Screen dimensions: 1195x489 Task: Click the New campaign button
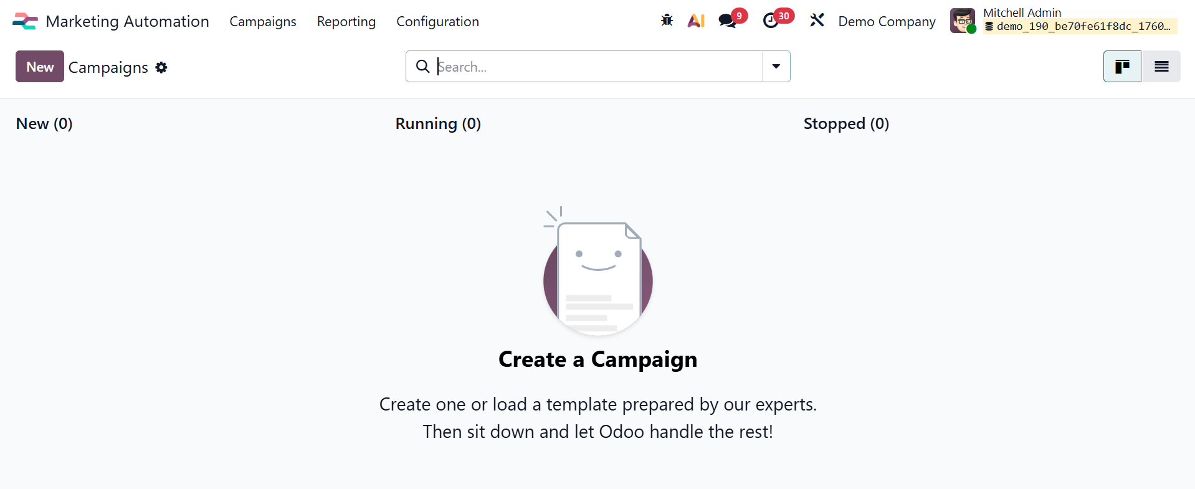pos(40,67)
